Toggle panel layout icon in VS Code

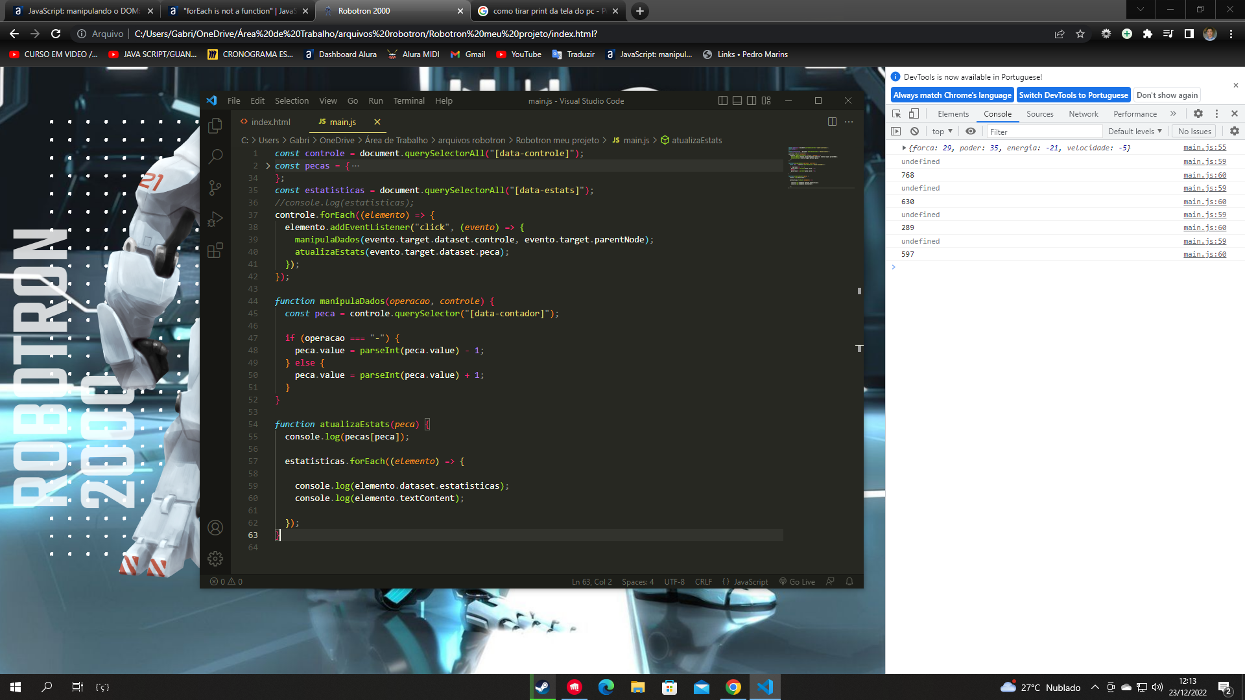pos(737,100)
